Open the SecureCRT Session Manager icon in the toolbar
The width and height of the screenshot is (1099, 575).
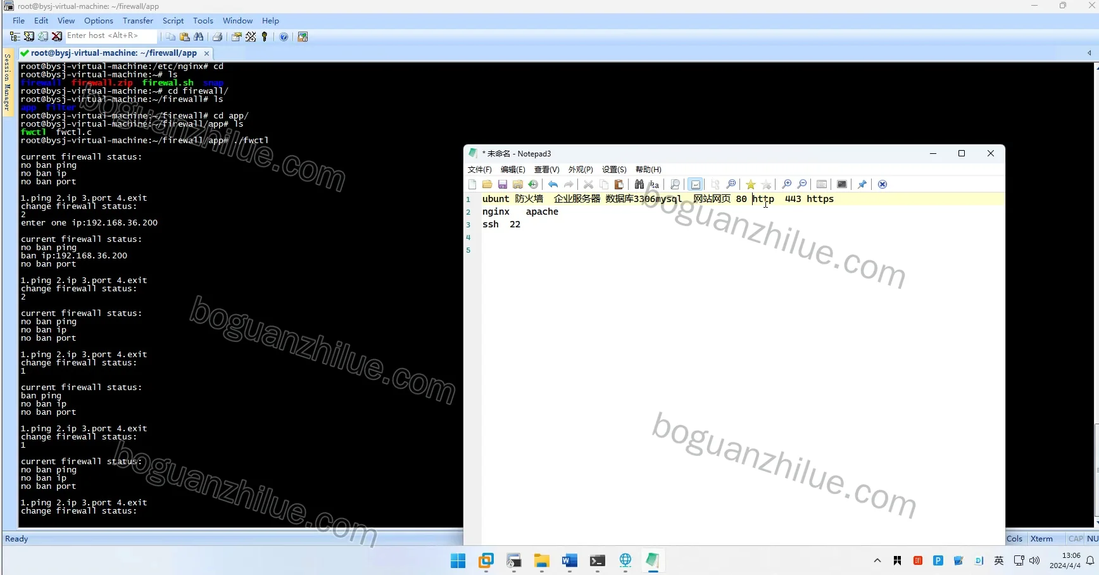(15, 37)
